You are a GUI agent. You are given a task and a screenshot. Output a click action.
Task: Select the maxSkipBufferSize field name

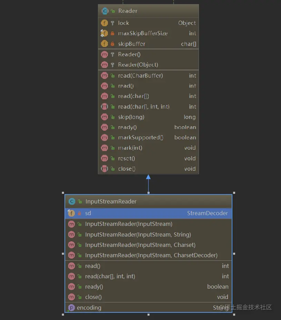(143, 33)
